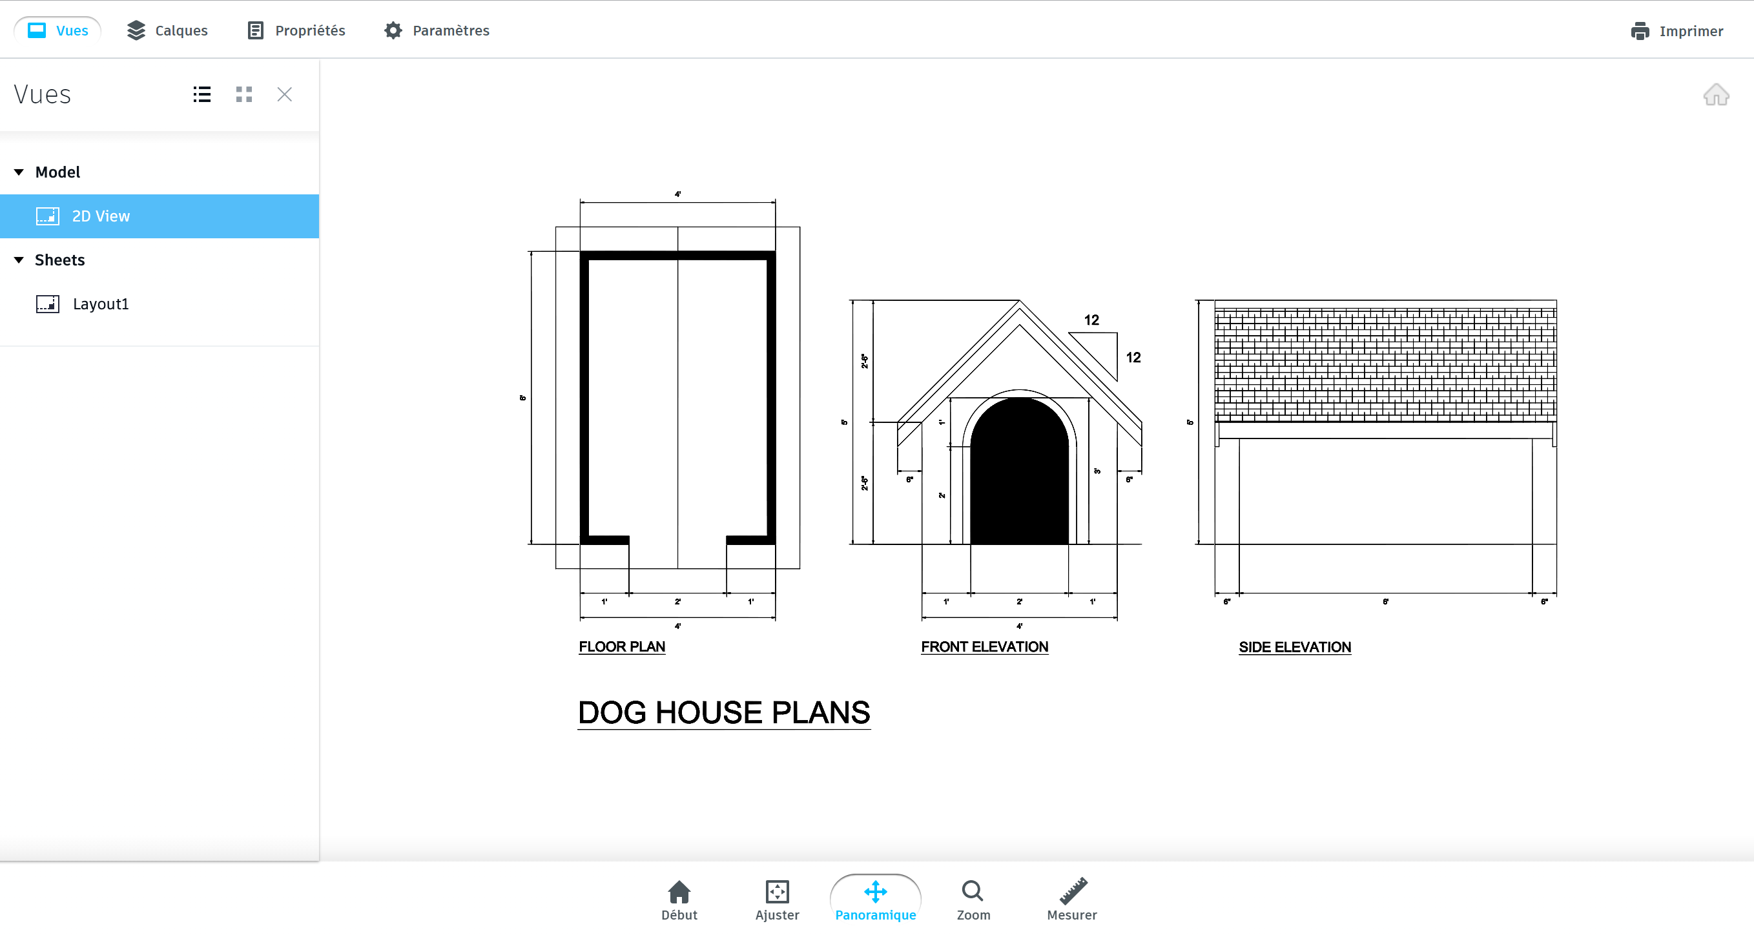Switch Vues panel to grid view

pyautogui.click(x=243, y=95)
